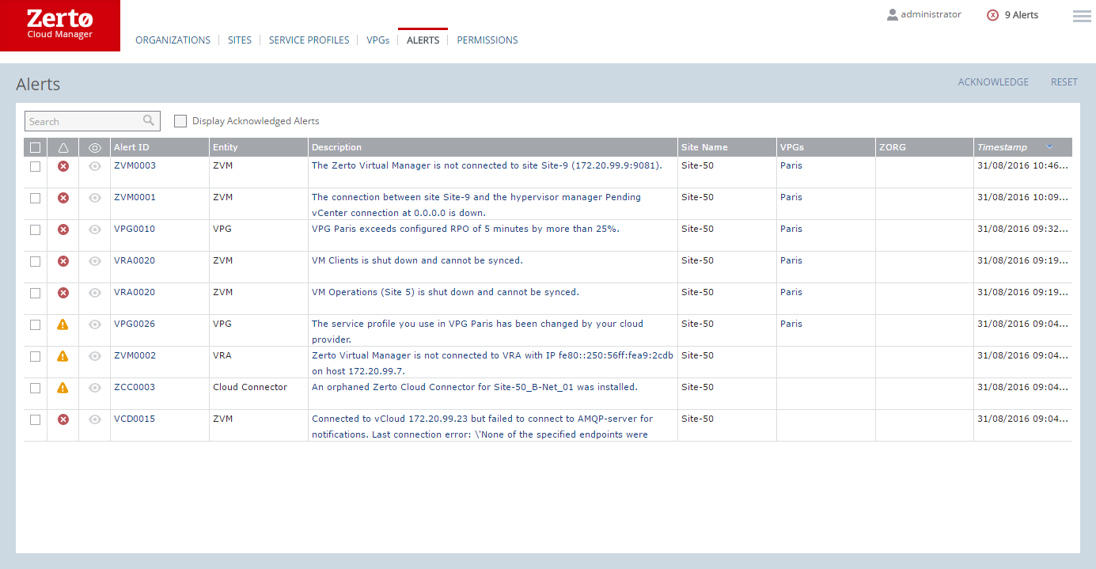Click error icon for alert ZVM0003
The width and height of the screenshot is (1096, 569).
coord(63,166)
